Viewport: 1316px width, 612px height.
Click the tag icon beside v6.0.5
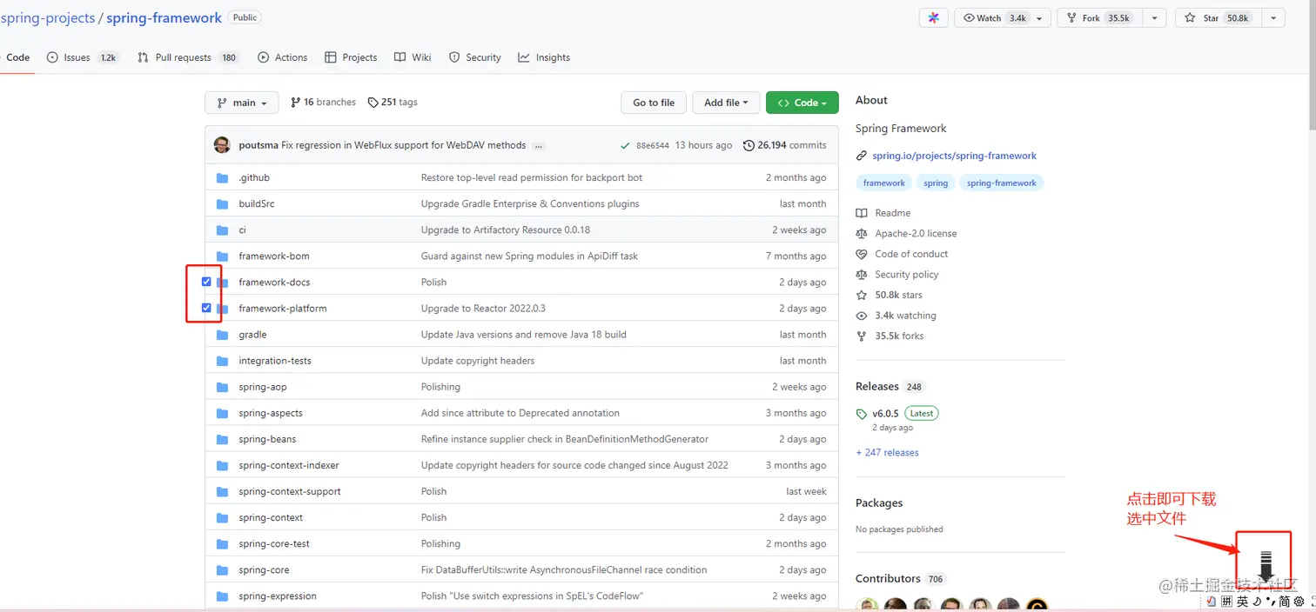[x=862, y=414]
